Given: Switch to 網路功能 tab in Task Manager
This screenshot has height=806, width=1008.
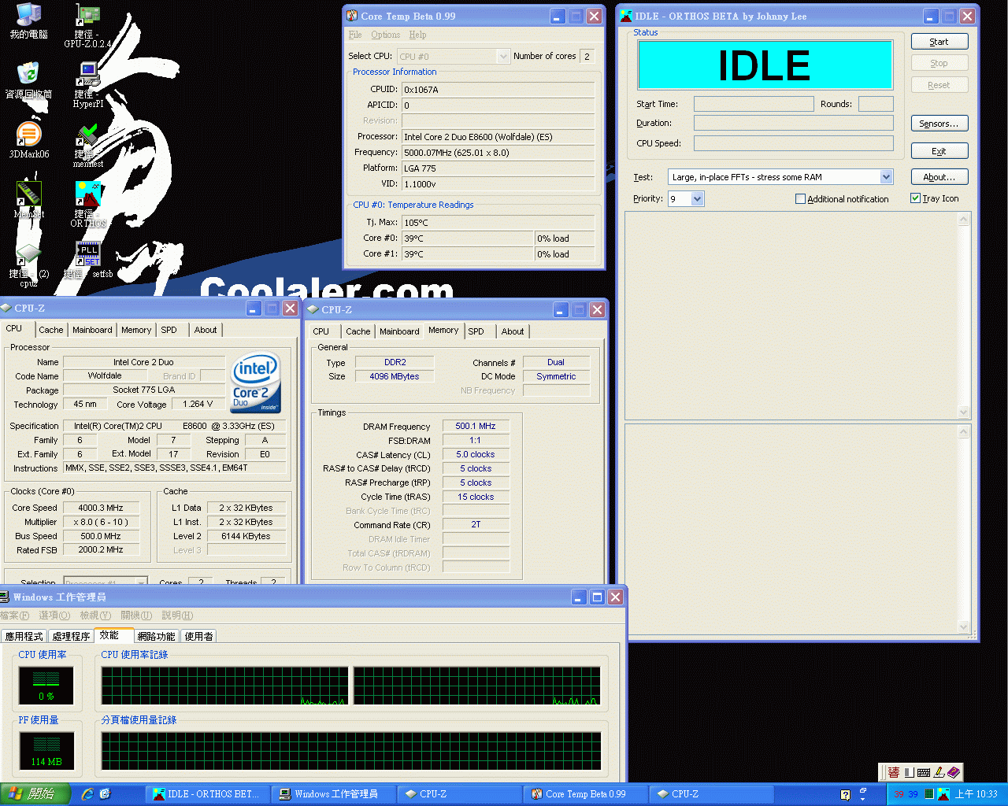Looking at the screenshot, I should [x=156, y=636].
